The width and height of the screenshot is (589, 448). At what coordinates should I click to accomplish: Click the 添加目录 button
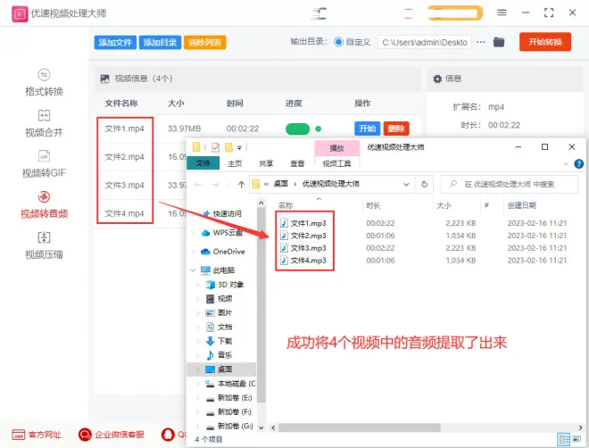click(x=160, y=43)
